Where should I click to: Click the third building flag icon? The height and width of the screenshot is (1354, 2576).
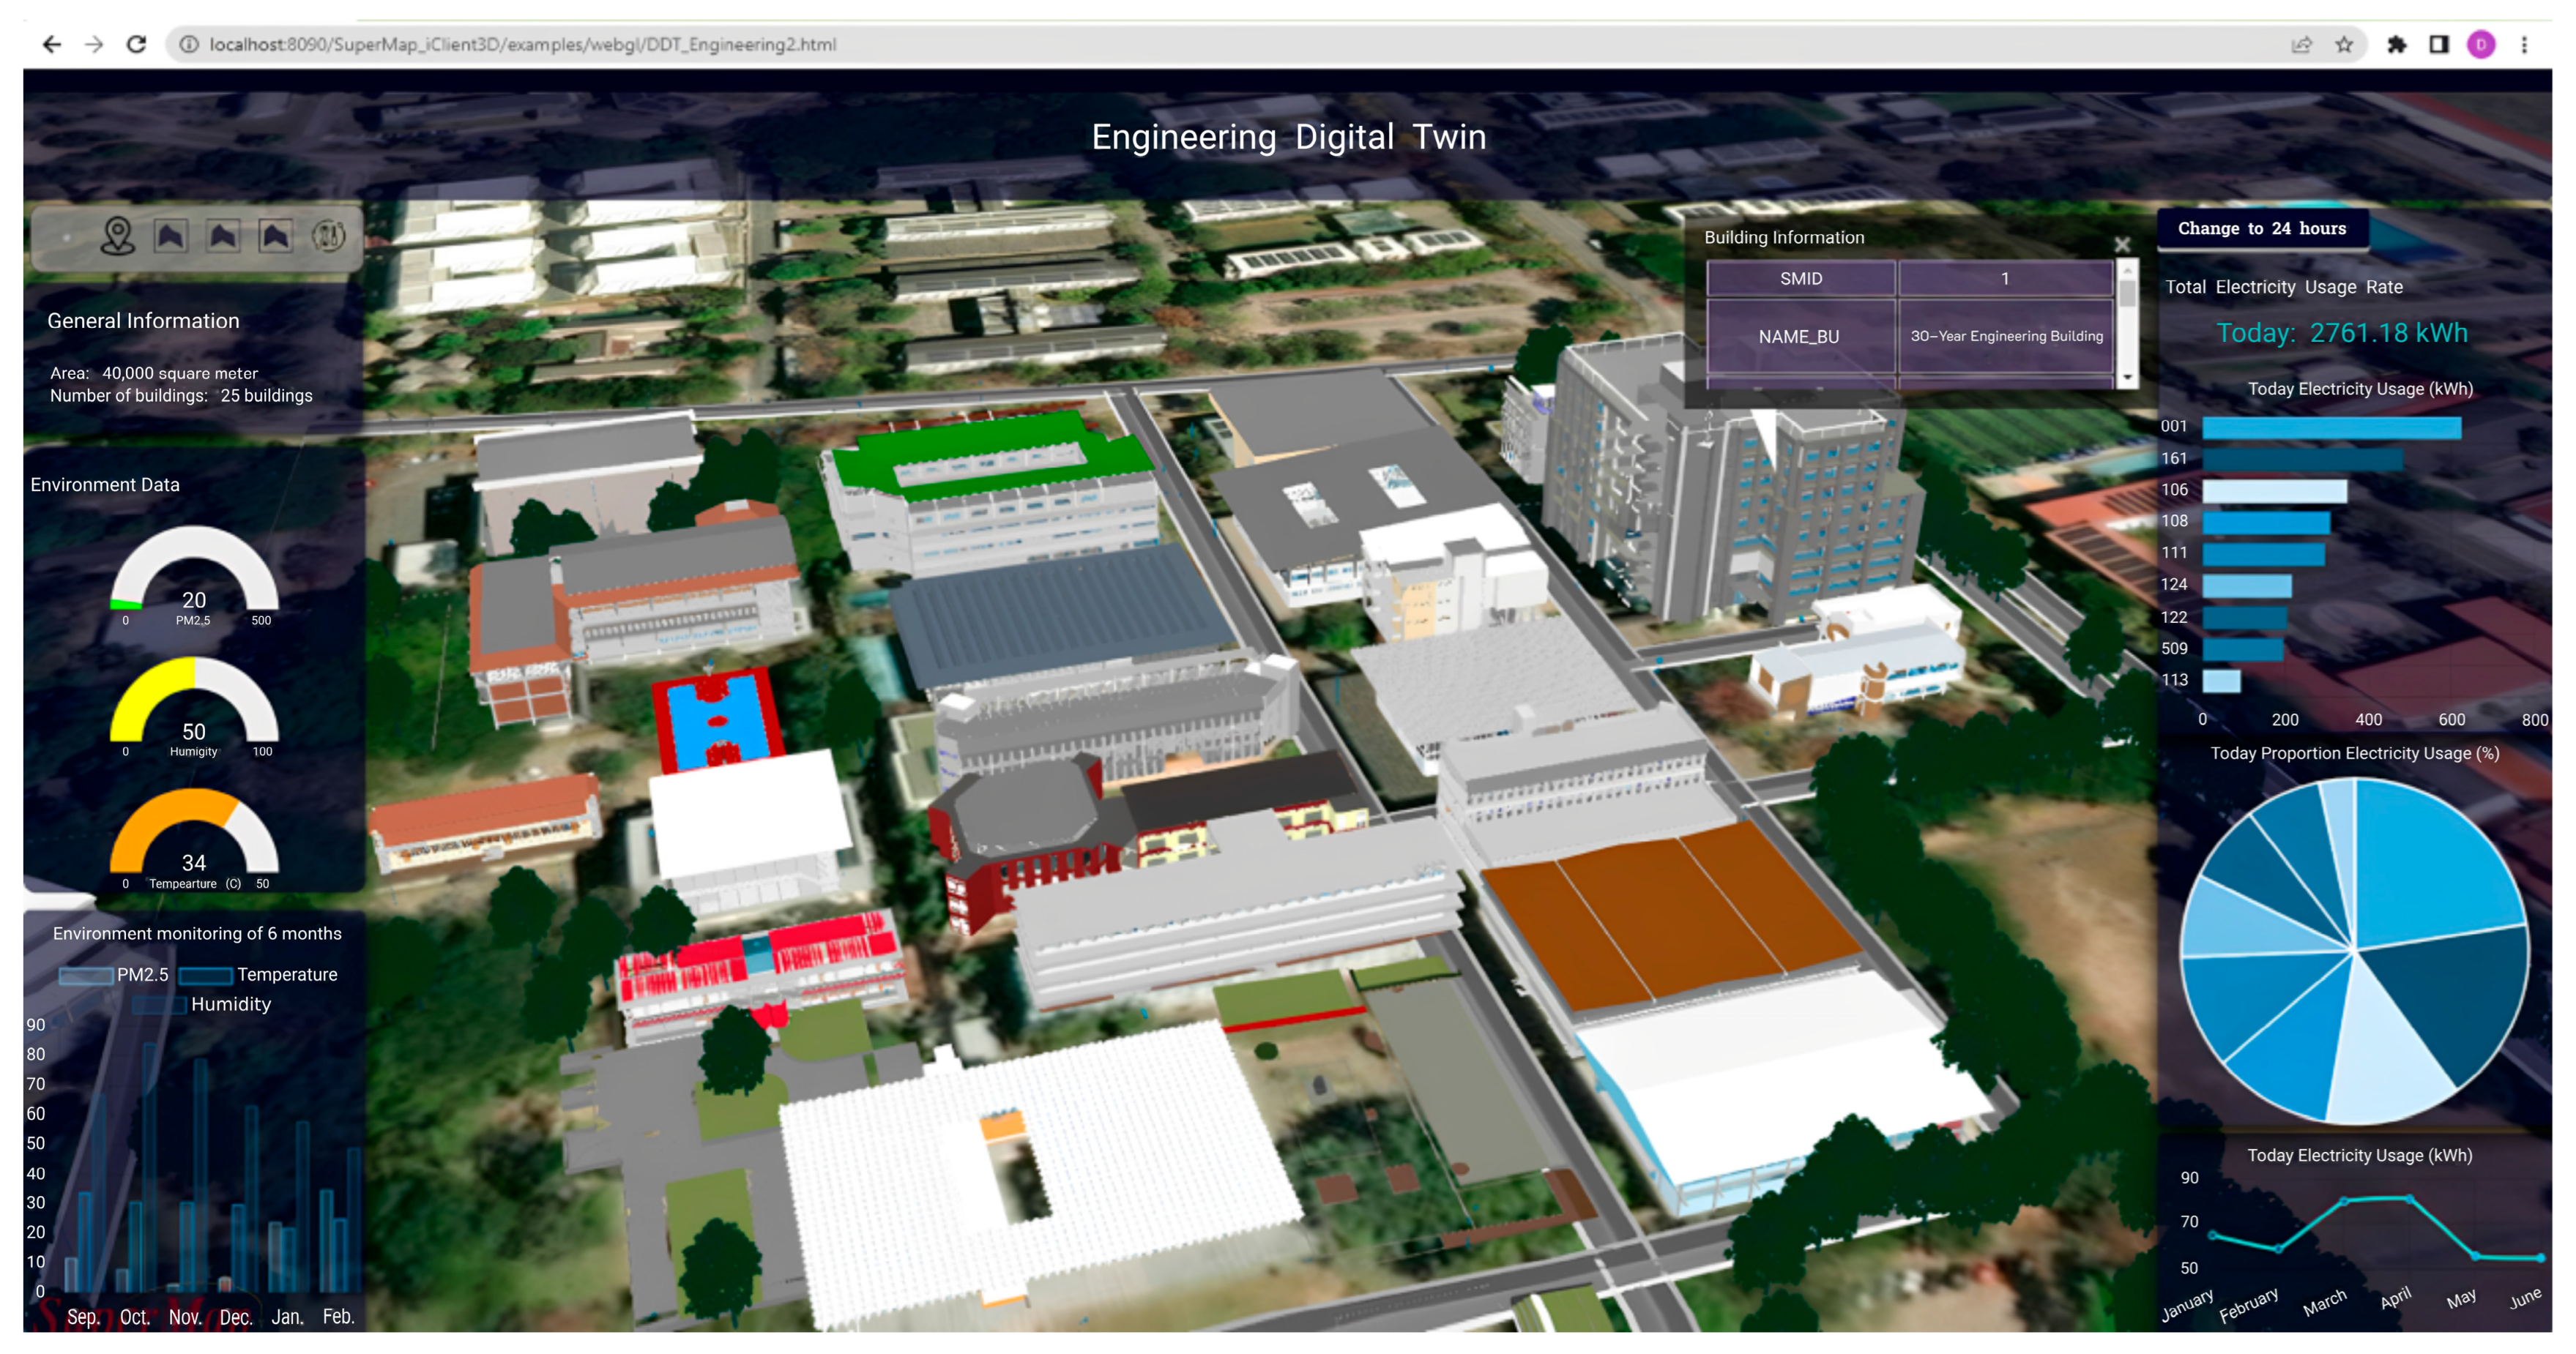275,236
